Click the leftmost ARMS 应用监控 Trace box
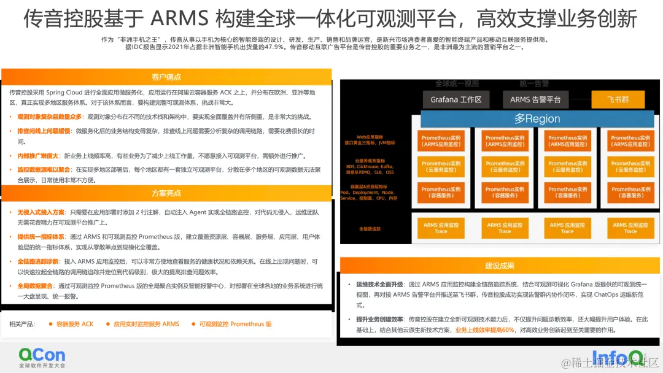The image size is (663, 373). coord(441,228)
